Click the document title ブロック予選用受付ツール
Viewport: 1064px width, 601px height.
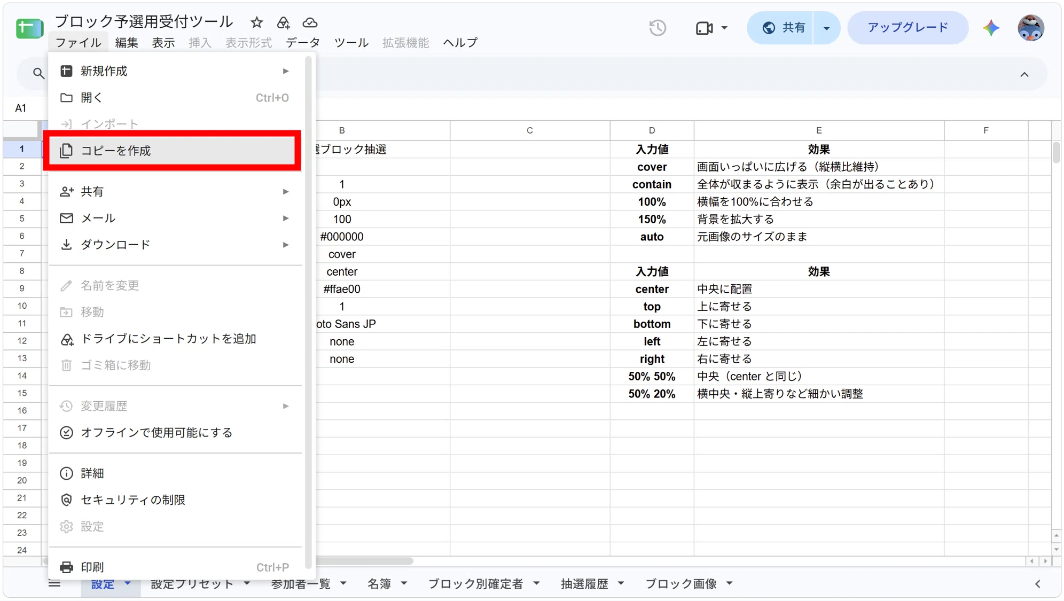[144, 22]
